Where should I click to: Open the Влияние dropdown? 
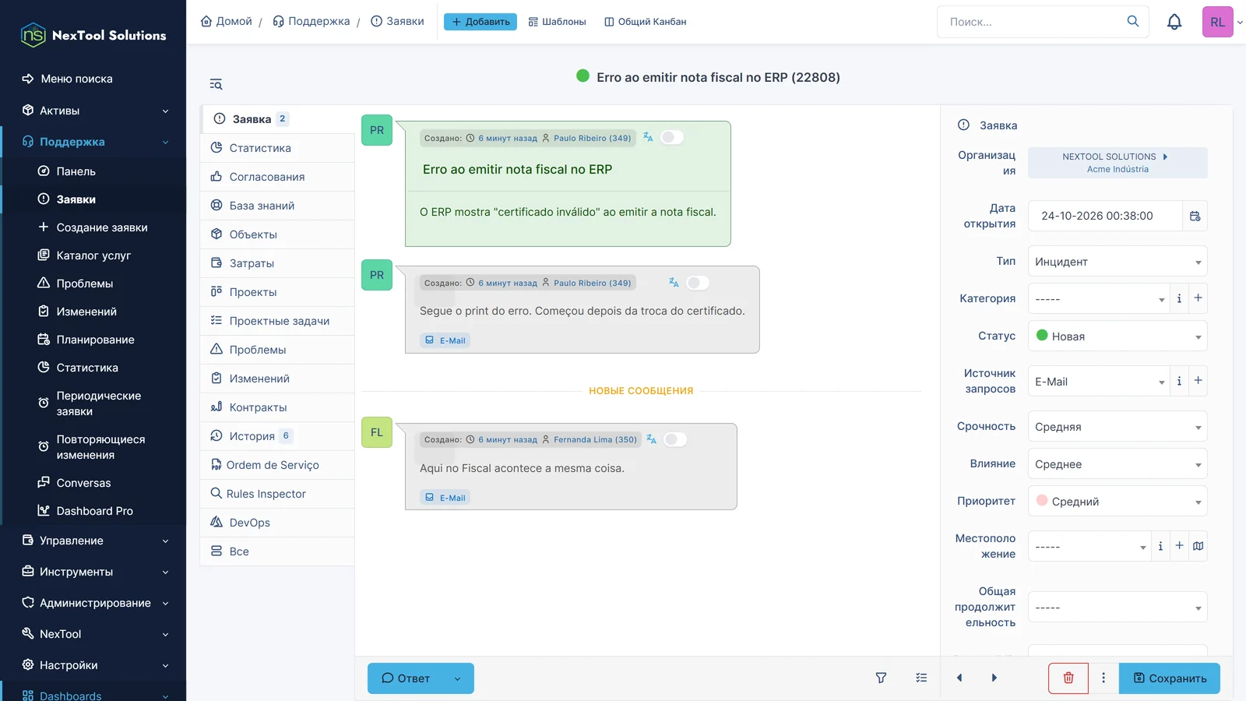(1118, 464)
